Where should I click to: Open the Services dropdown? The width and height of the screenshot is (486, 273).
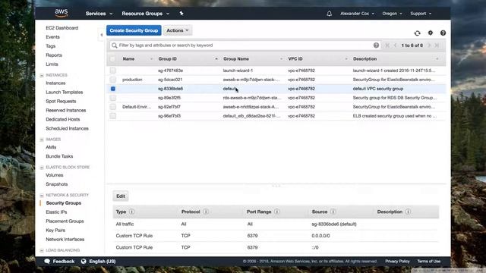pos(99,14)
